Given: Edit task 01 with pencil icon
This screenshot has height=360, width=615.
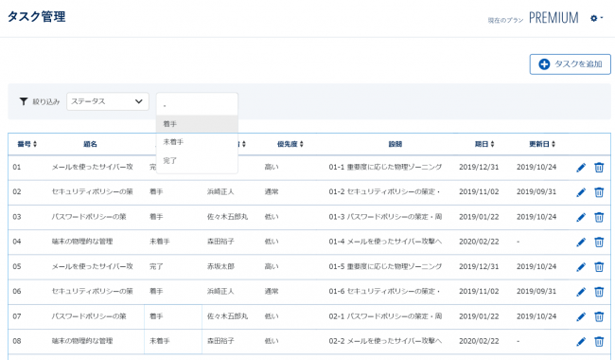Looking at the screenshot, I should [581, 168].
